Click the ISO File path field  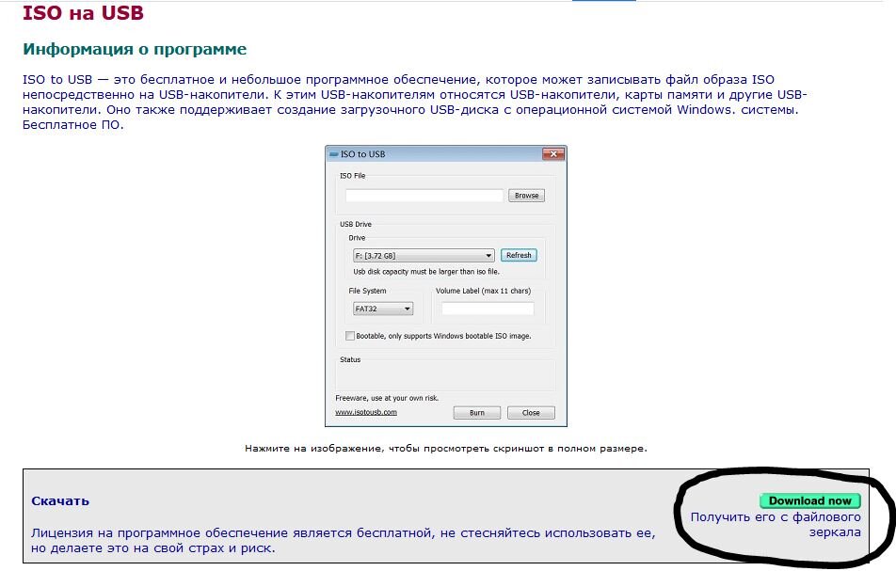[x=422, y=196]
